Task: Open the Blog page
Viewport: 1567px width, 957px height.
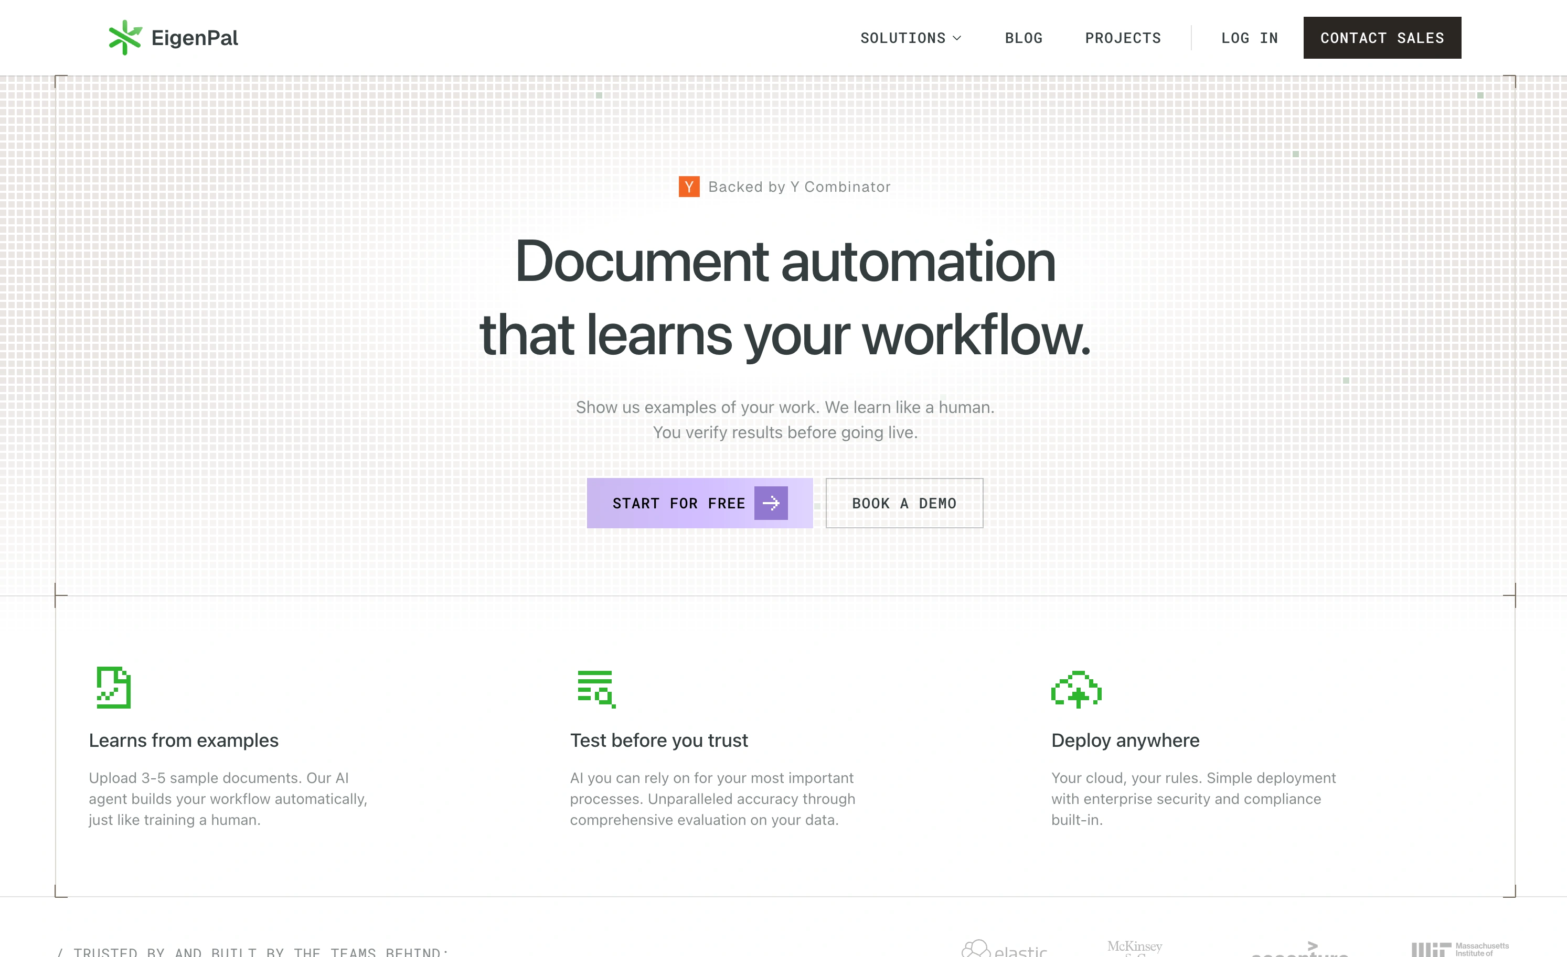Action: pyautogui.click(x=1024, y=38)
